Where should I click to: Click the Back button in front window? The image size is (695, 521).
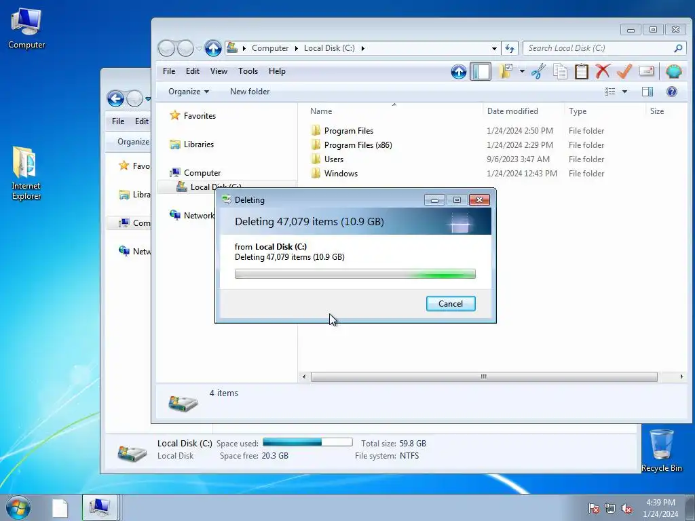[167, 48]
